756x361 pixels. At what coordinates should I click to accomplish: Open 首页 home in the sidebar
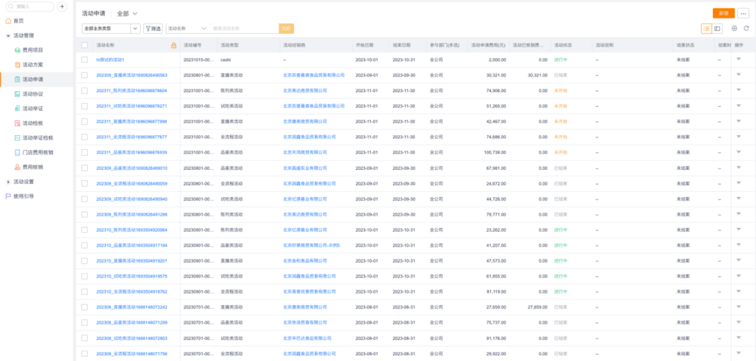[18, 21]
